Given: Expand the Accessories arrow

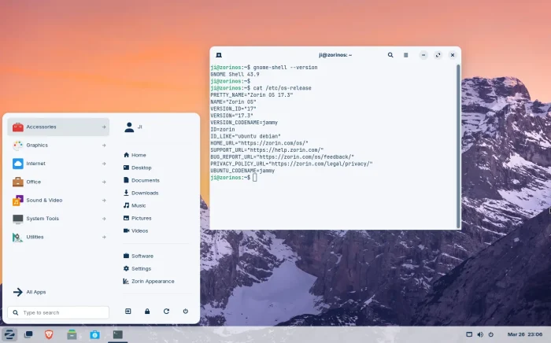Looking at the screenshot, I should [104, 127].
